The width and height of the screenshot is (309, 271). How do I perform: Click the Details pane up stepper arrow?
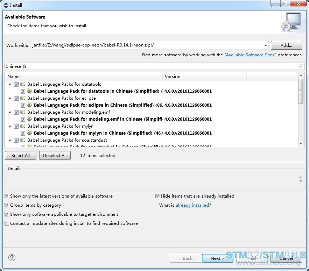(x=301, y=177)
